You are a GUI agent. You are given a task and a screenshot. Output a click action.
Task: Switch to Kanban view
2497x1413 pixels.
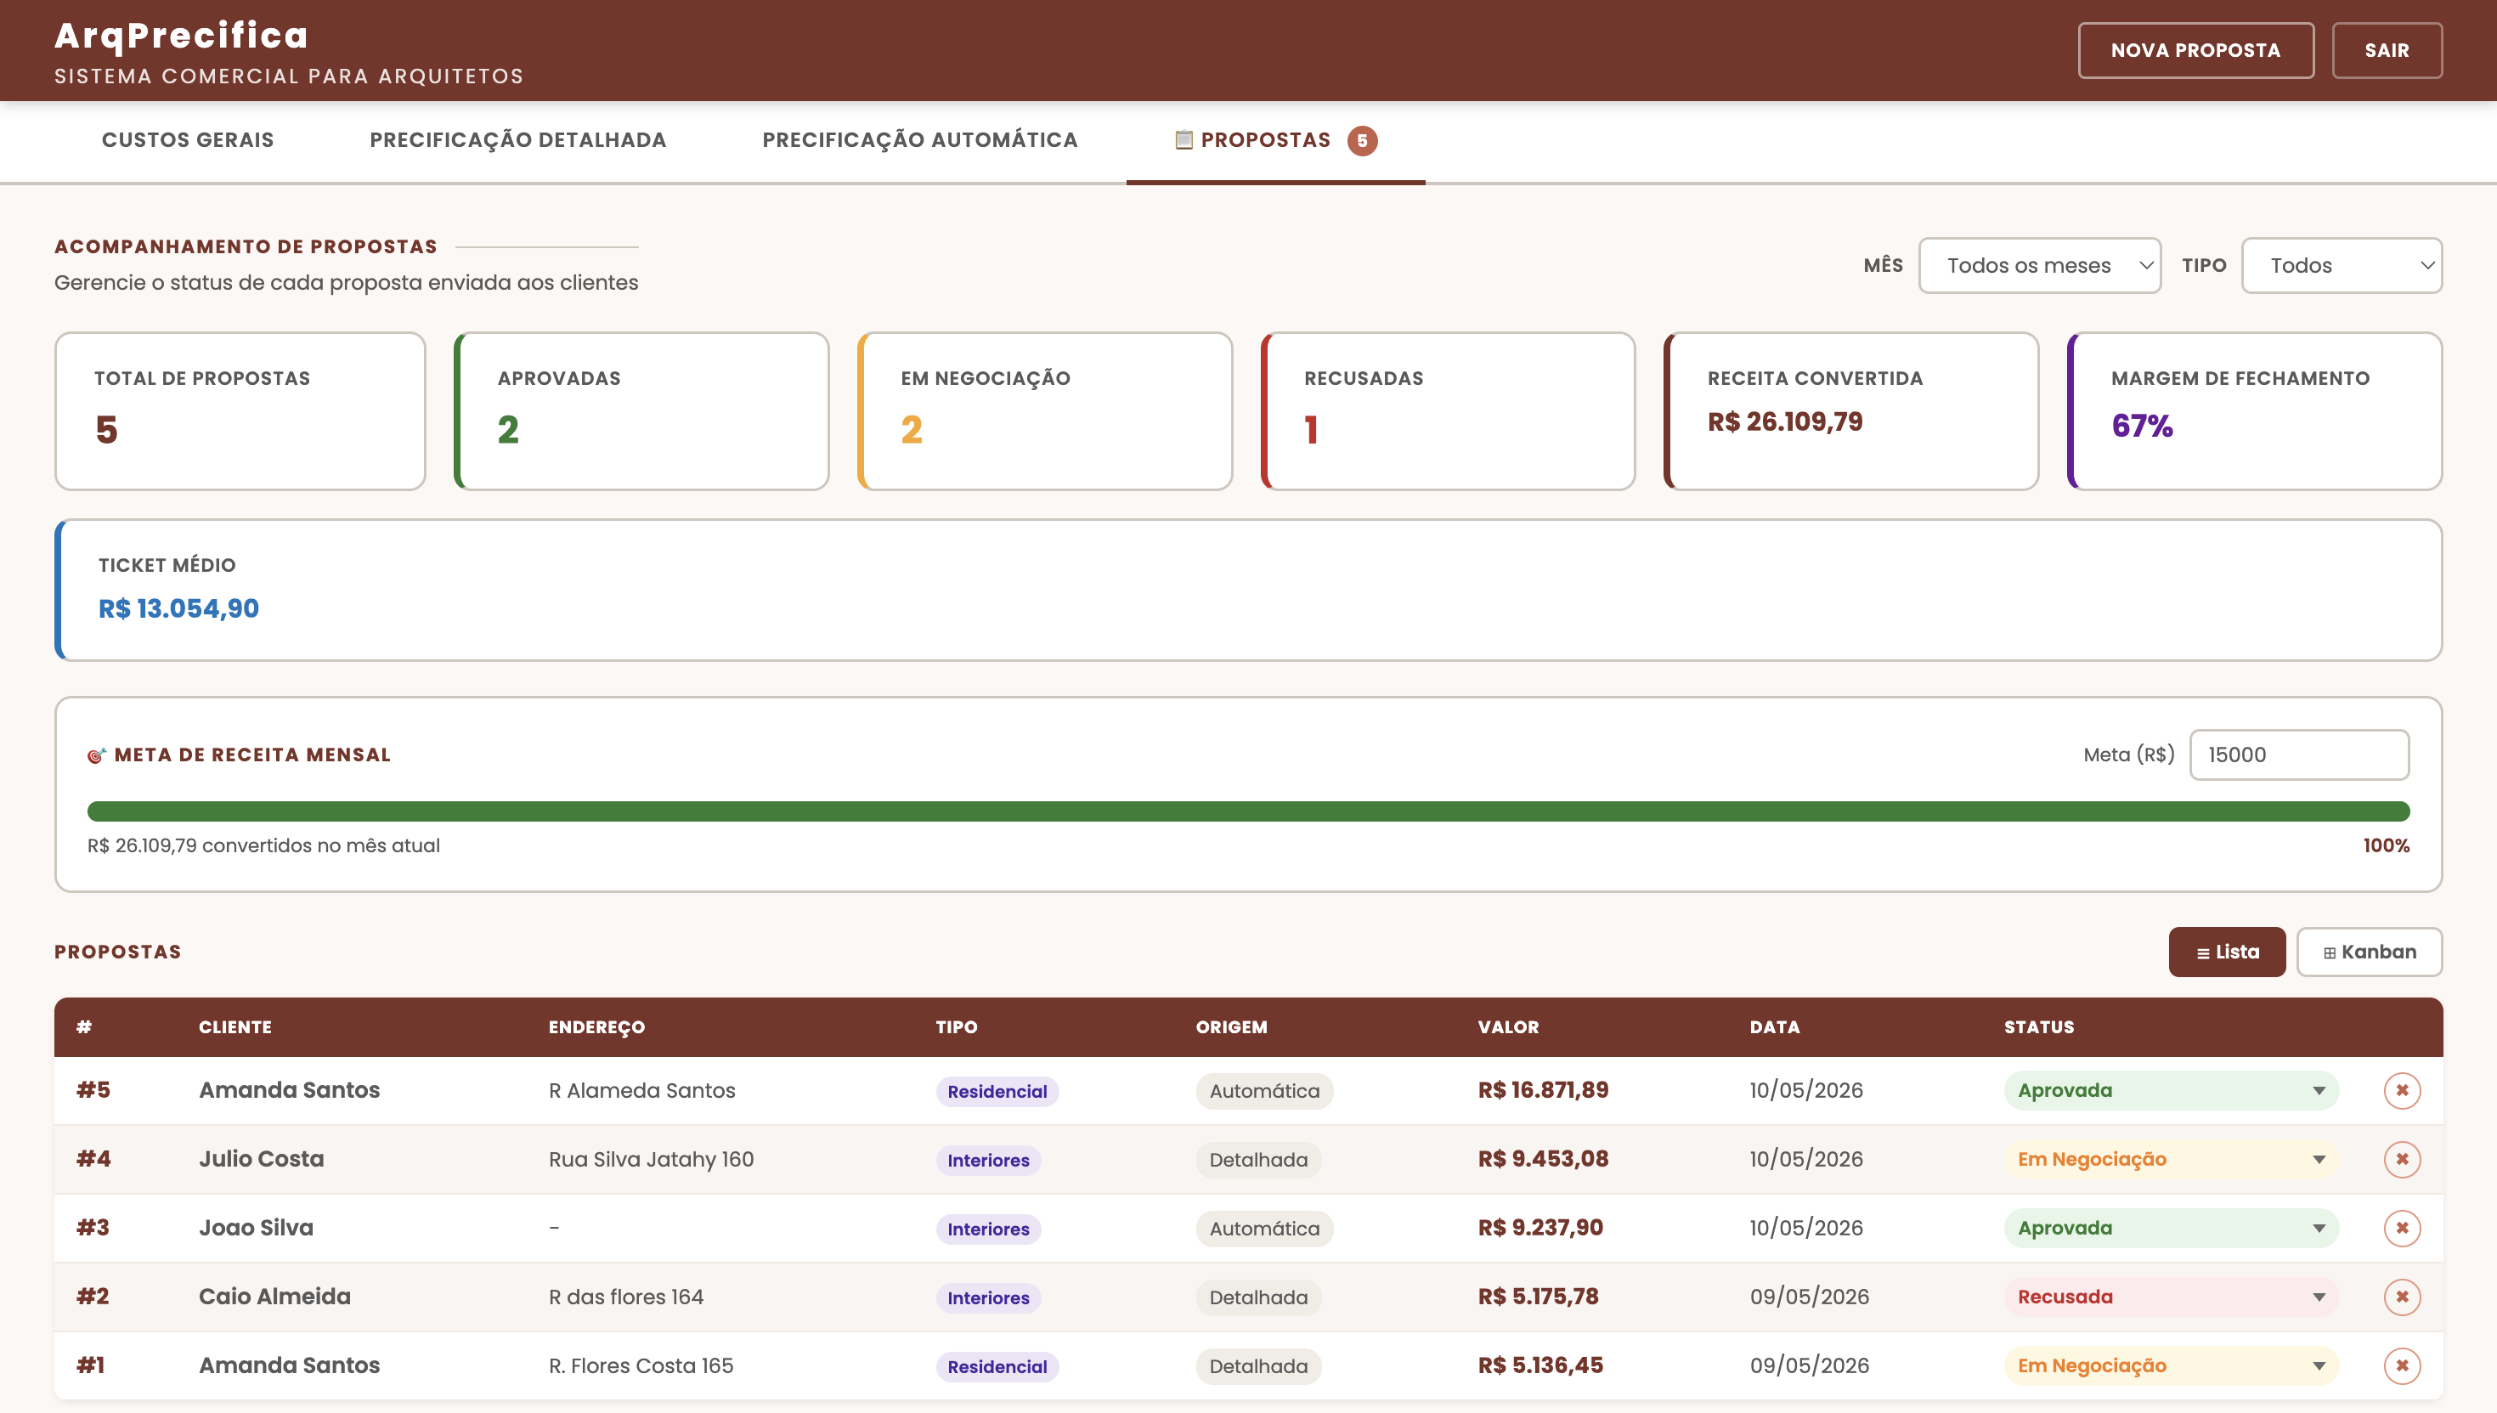click(x=2369, y=952)
